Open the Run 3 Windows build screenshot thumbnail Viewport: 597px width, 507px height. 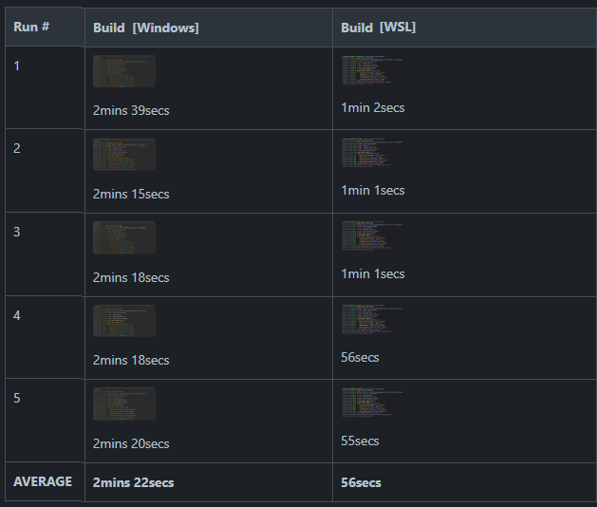pos(124,237)
